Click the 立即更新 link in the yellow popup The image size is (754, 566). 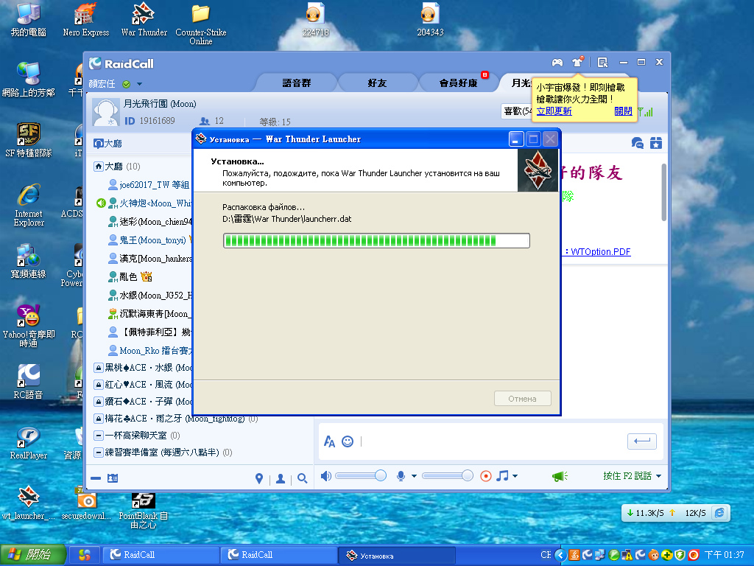[x=554, y=111]
